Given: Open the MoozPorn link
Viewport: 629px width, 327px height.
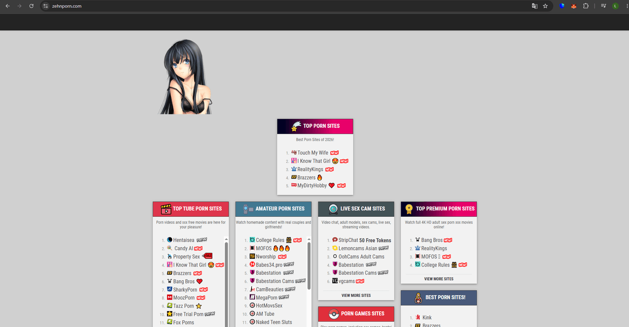Looking at the screenshot, I should point(184,298).
